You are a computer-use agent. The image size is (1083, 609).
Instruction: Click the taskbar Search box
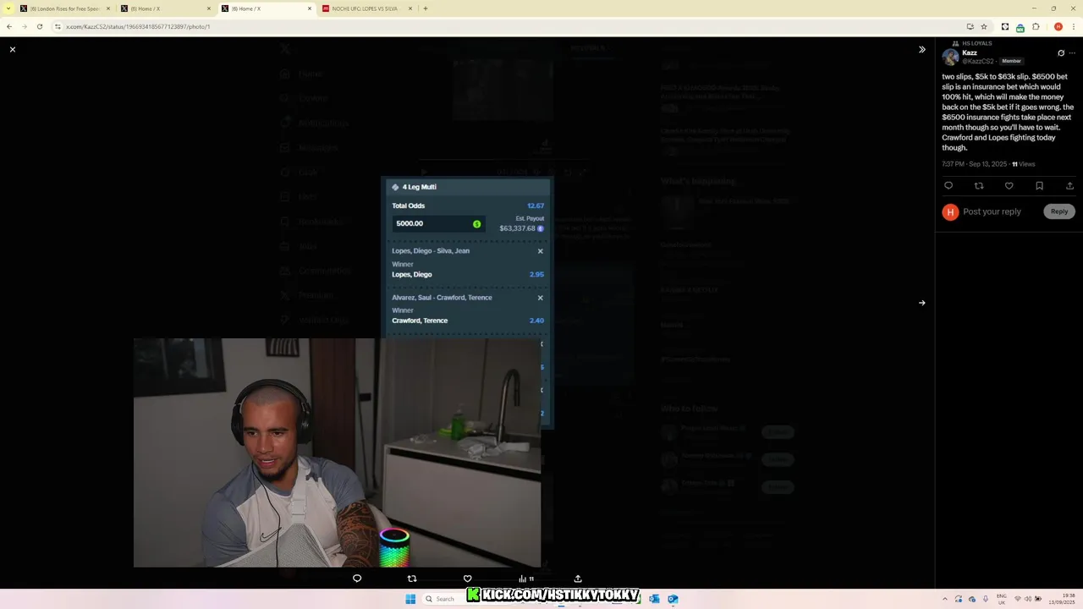pos(443,599)
